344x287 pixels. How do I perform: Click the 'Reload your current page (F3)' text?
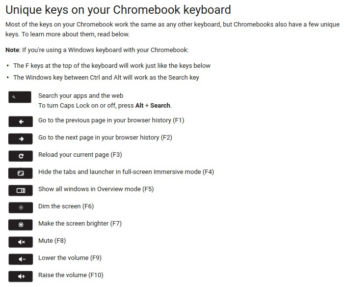[x=80, y=155]
